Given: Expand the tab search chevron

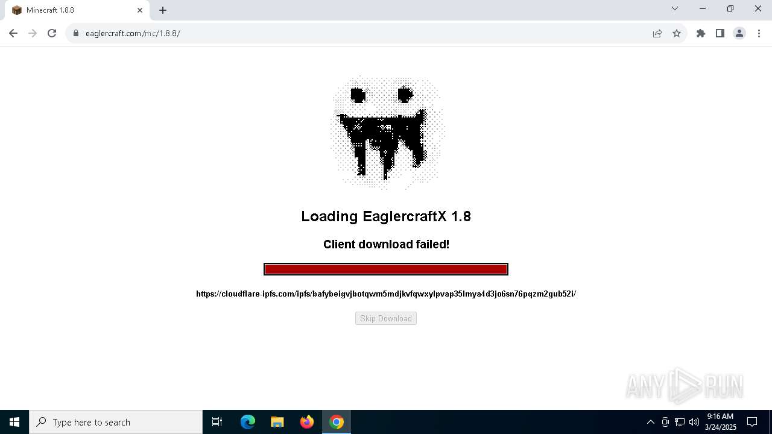Looking at the screenshot, I should coord(675,9).
